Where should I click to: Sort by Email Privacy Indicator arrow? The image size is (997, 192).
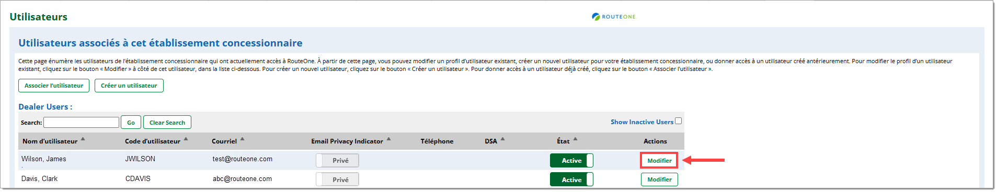(388, 139)
